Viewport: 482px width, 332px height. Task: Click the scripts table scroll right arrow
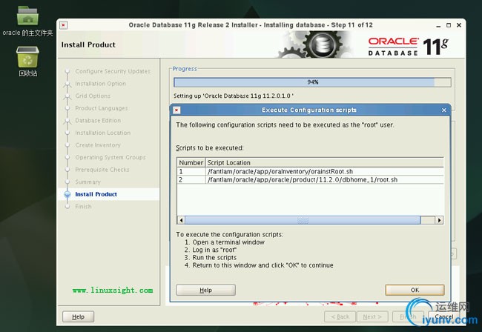[439, 220]
